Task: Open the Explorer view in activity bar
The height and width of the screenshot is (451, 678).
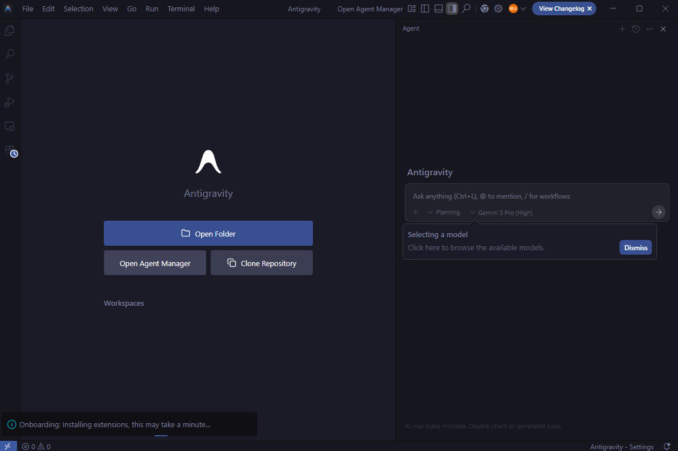Action: 10,31
